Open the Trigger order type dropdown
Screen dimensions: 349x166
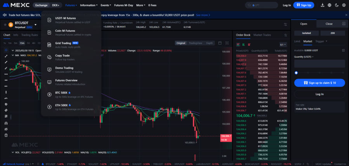point(321,41)
